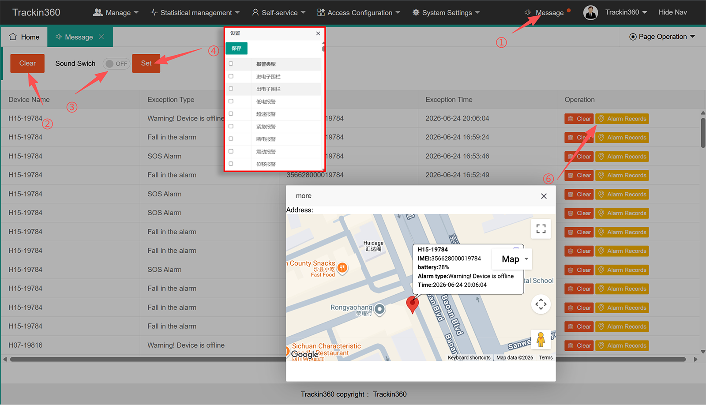Check the 紧急报警 checkbox

(x=231, y=126)
